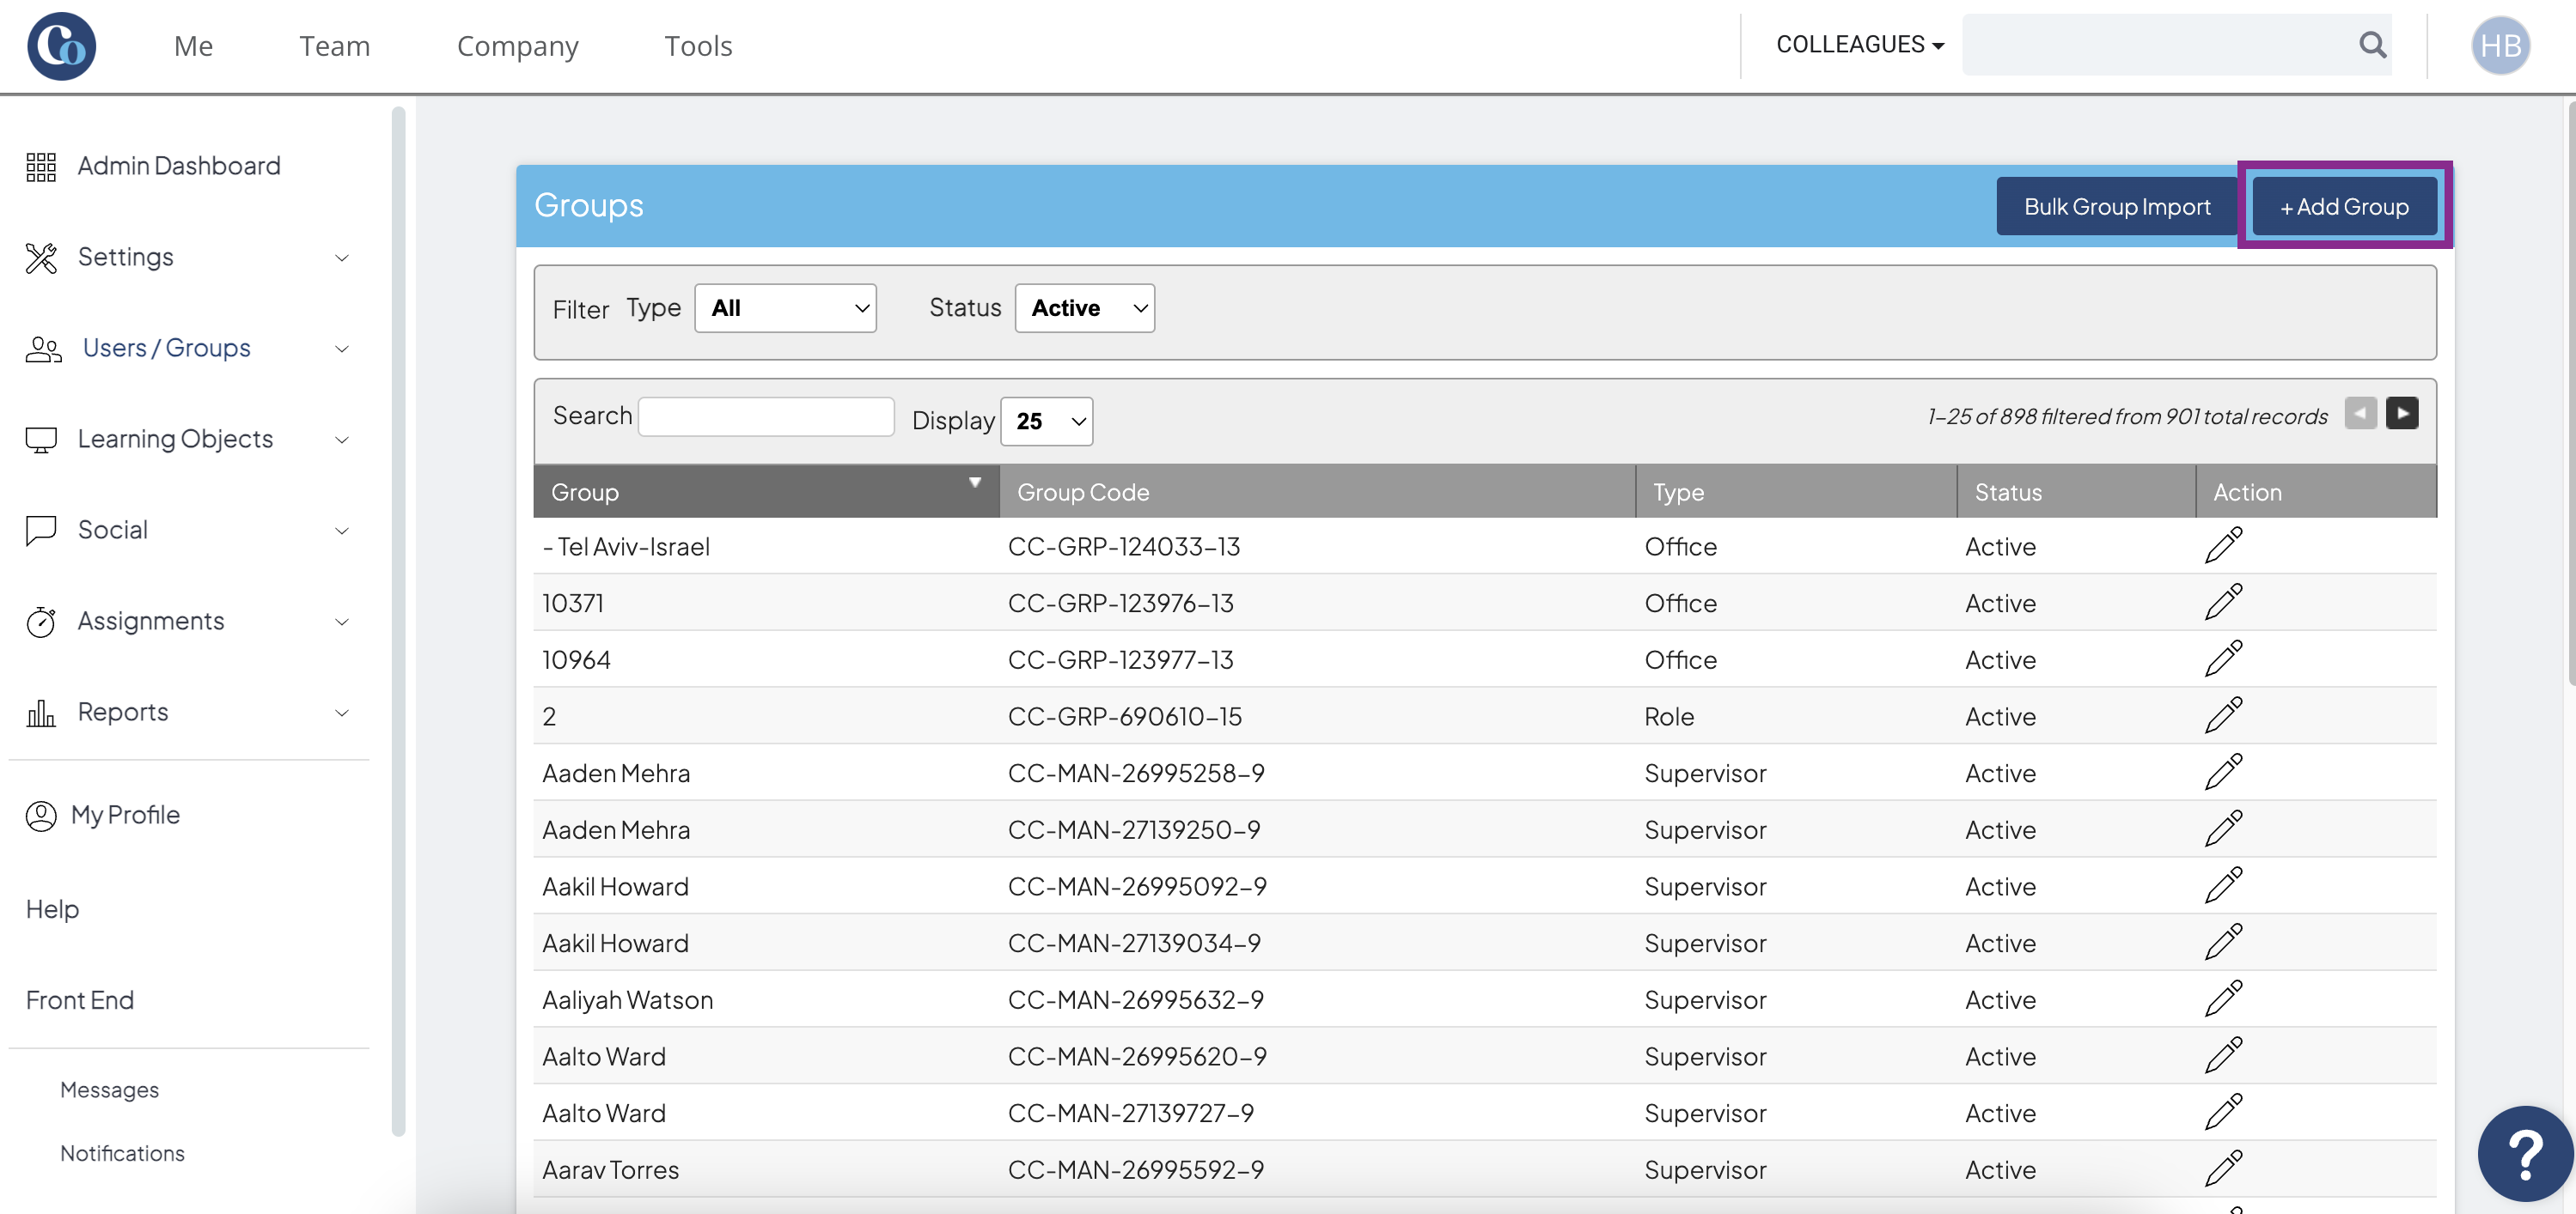This screenshot has width=2576, height=1214.
Task: Select the Aarav Torres group name
Action: pyautogui.click(x=610, y=1170)
